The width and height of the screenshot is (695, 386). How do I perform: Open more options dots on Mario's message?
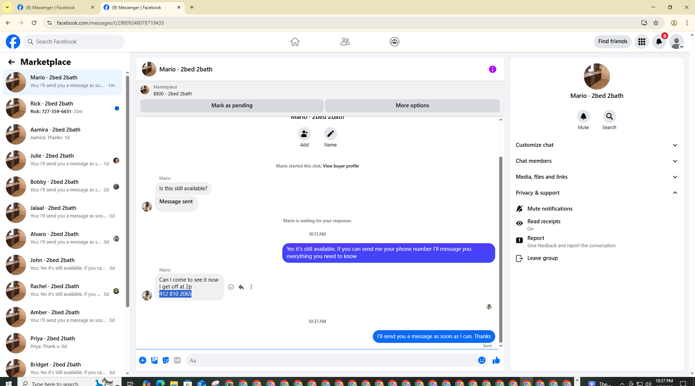(251, 287)
